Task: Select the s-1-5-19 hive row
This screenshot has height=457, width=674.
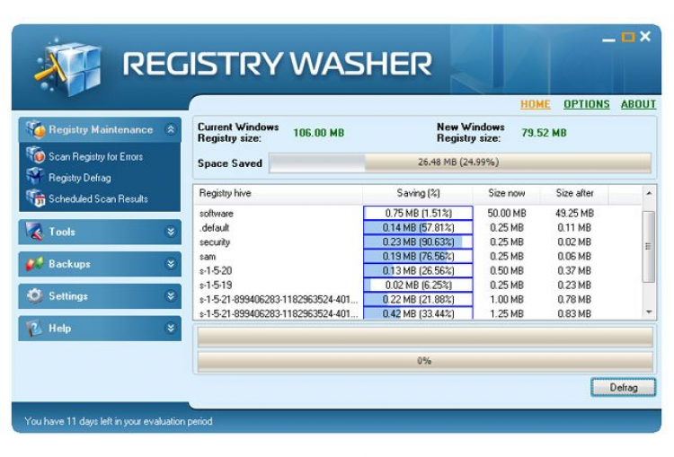Action: [418, 286]
